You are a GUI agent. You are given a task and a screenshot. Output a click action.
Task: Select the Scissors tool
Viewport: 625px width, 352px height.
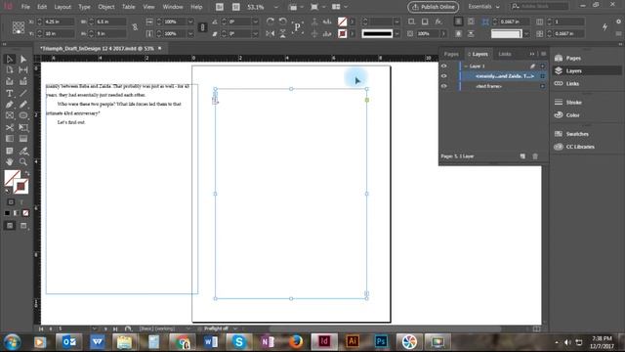pos(10,128)
